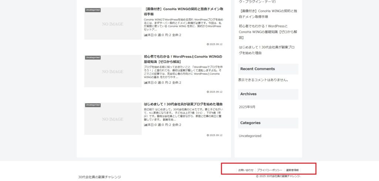This screenshot has width=379, height=181.
Task: Open the Uncategorized category in the sidebar
Action: click(x=250, y=136)
